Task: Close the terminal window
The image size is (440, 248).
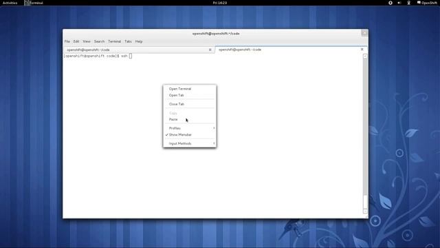Action: pos(364,33)
